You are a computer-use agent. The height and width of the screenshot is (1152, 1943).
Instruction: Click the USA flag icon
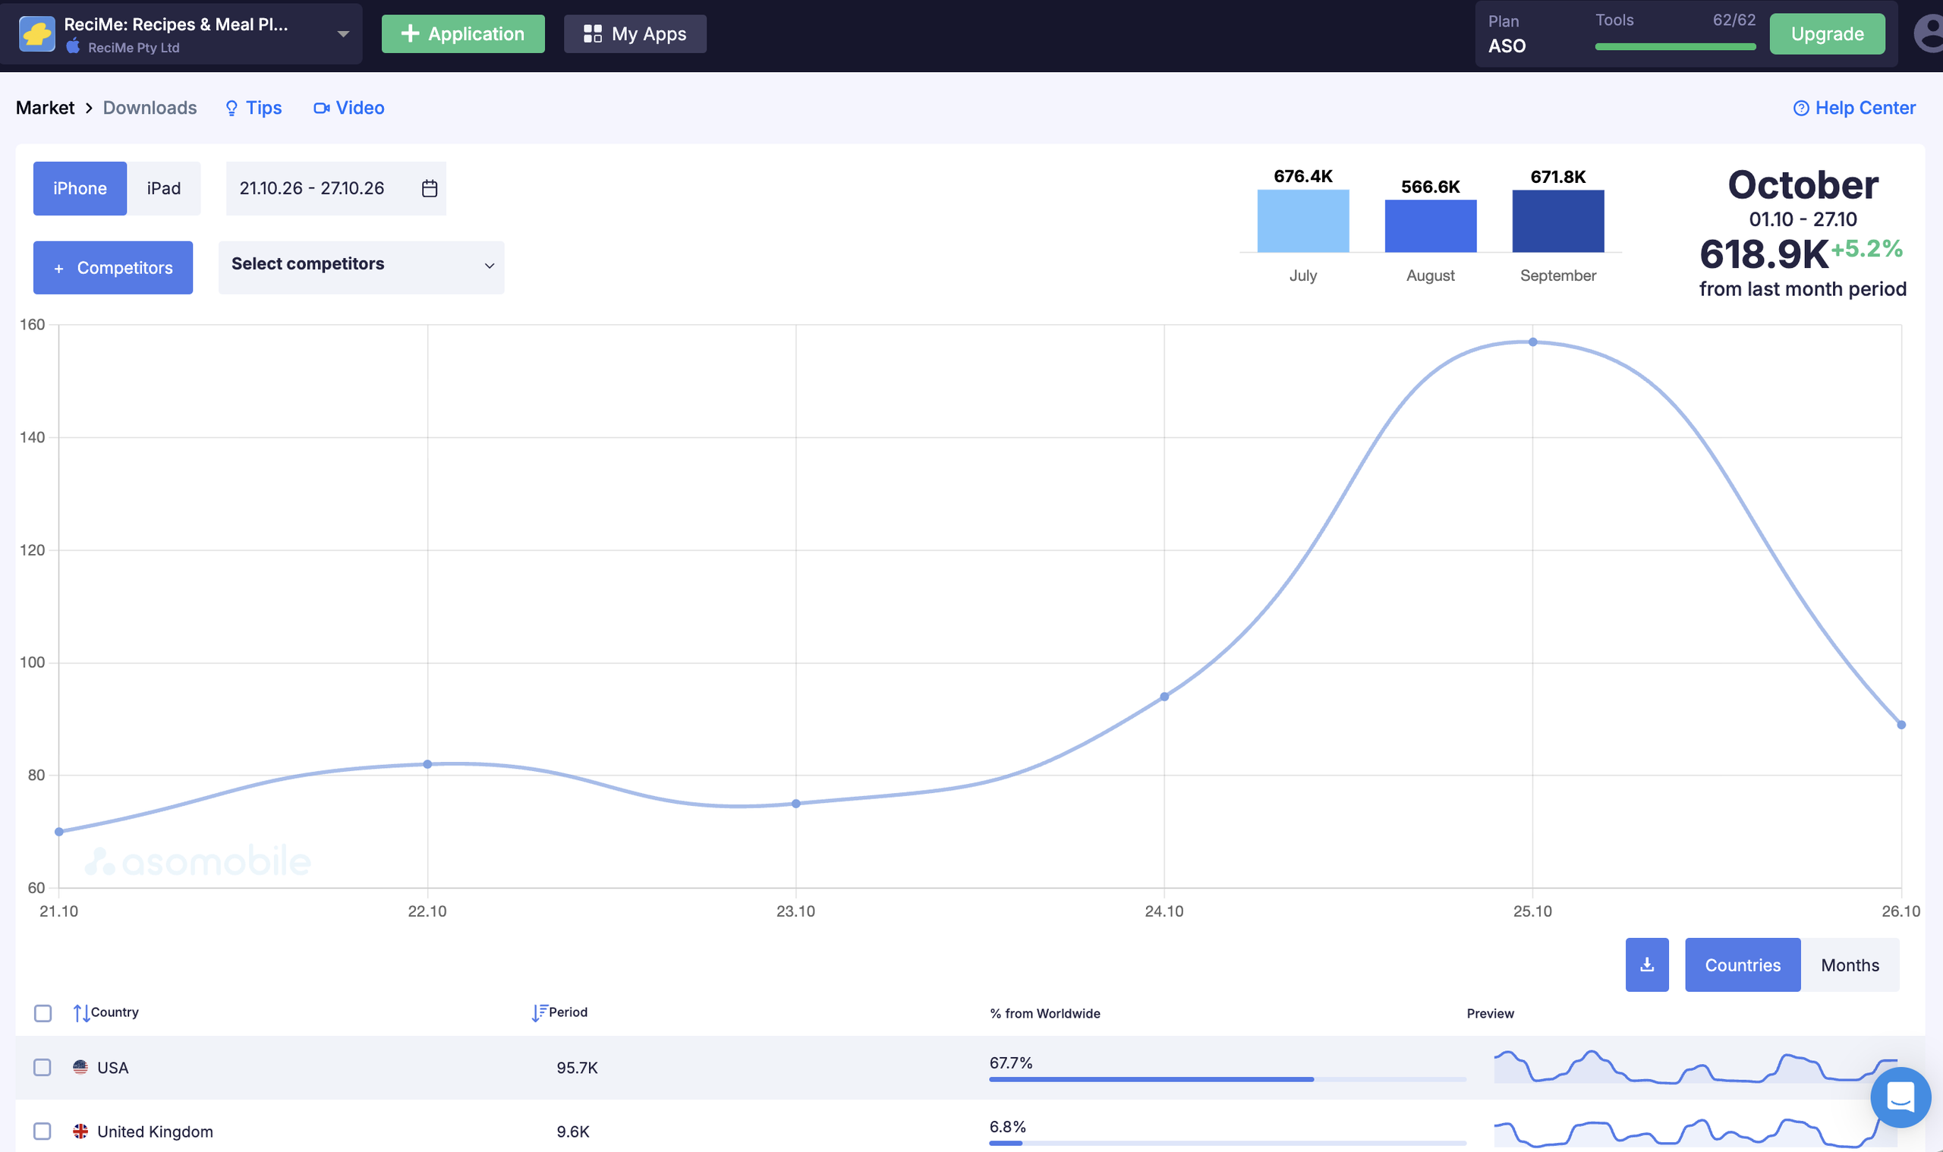(x=80, y=1068)
